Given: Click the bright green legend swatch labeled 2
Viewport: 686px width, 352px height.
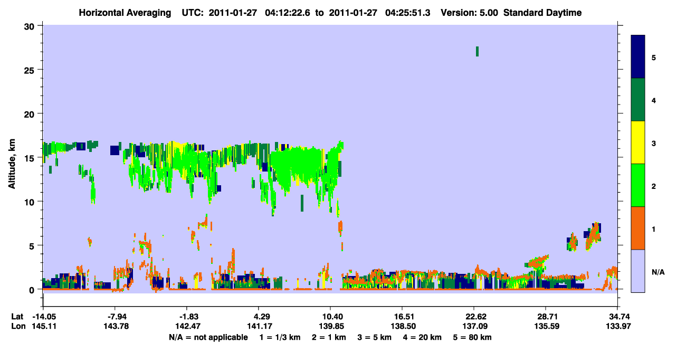Looking at the screenshot, I should click(x=639, y=185).
